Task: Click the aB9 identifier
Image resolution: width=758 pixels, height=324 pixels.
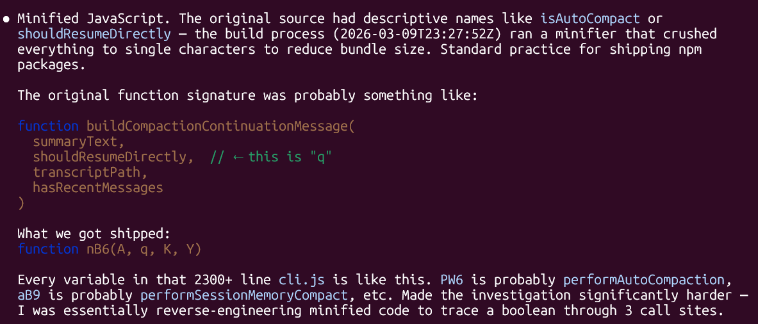Action: point(29,295)
